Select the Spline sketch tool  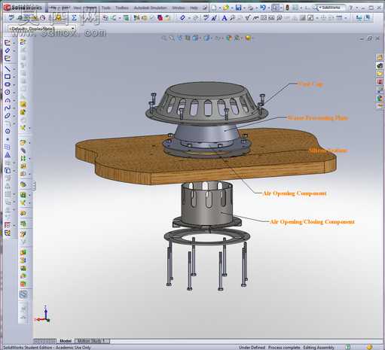click(8, 108)
